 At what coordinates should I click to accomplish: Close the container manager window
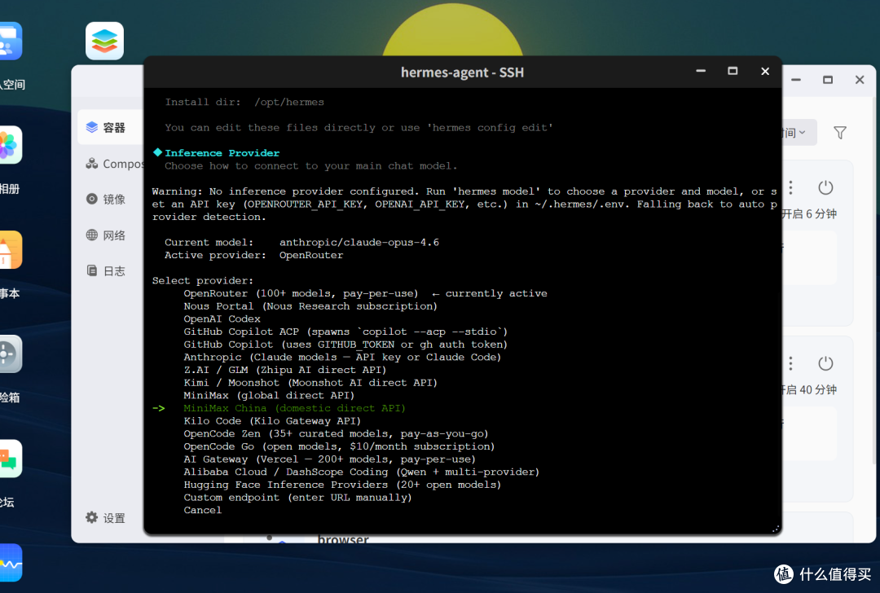pos(860,80)
